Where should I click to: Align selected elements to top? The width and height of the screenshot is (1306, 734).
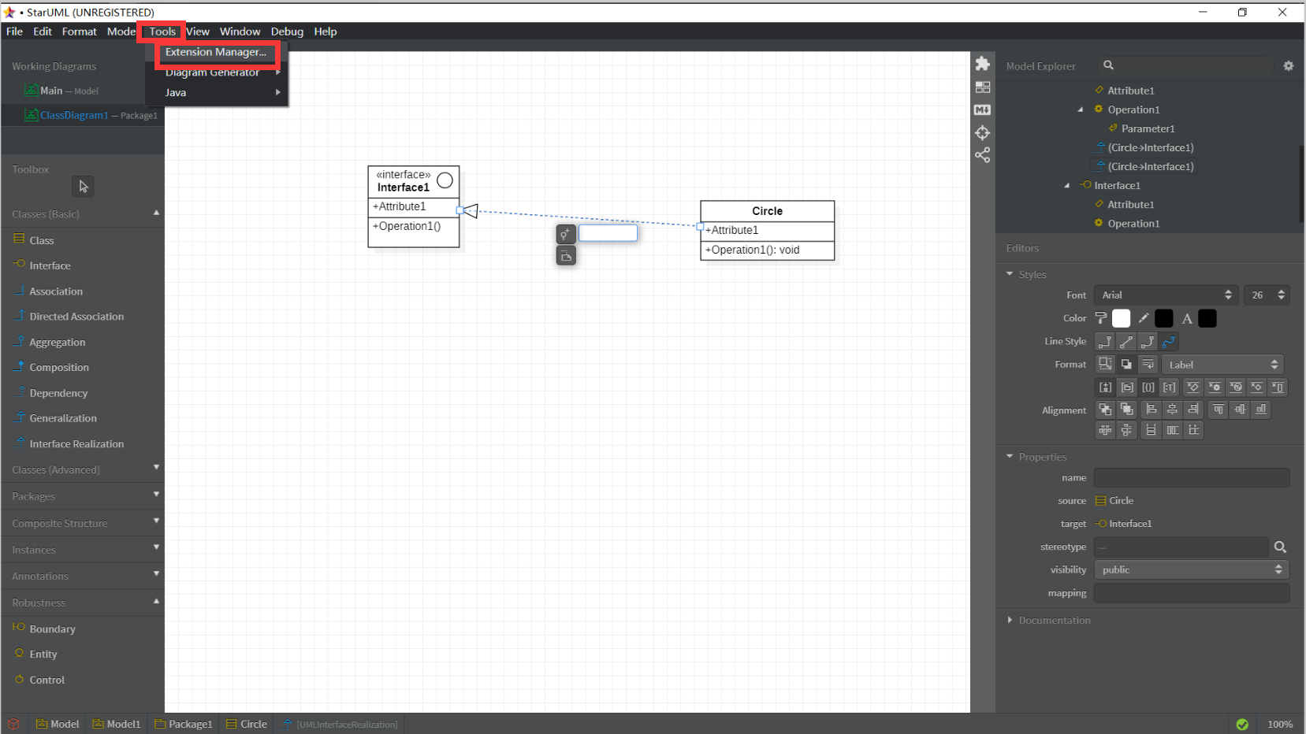[x=1219, y=410]
